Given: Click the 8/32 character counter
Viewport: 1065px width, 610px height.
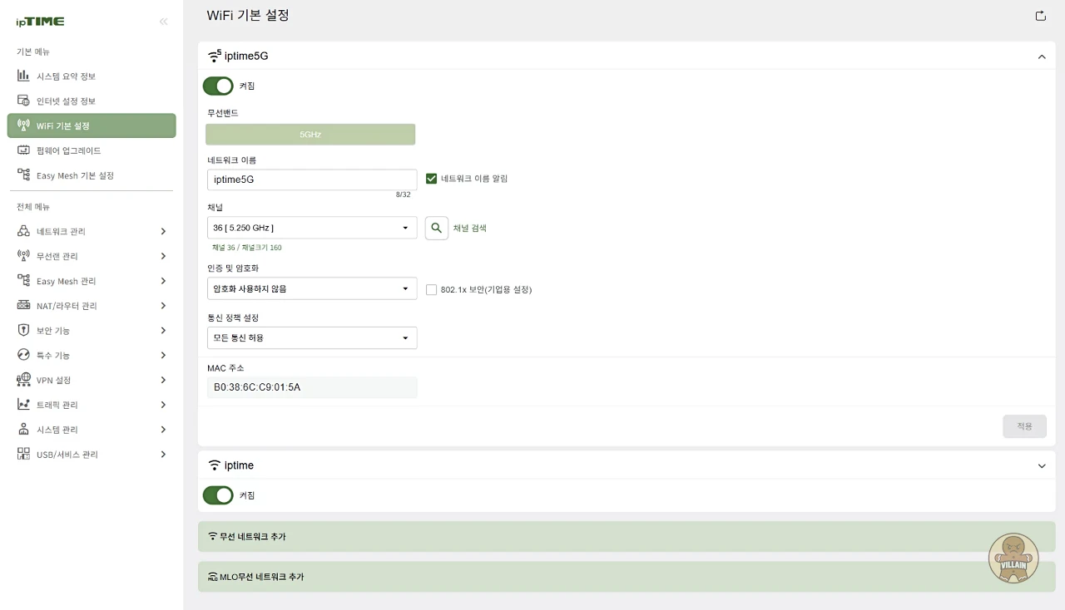Looking at the screenshot, I should pyautogui.click(x=403, y=194).
